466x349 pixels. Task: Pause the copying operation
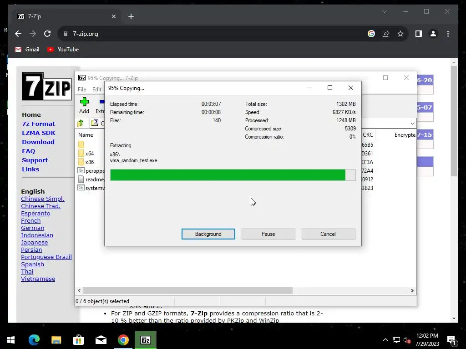click(268, 234)
